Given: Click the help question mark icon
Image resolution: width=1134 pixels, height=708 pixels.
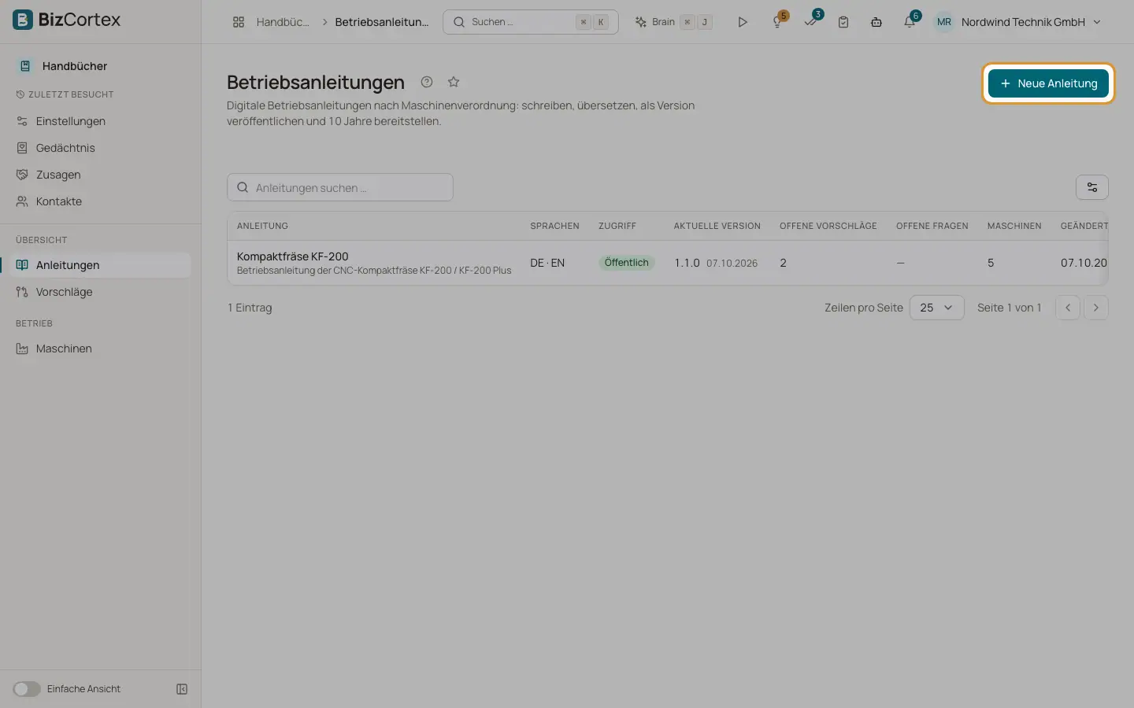Looking at the screenshot, I should point(427,82).
